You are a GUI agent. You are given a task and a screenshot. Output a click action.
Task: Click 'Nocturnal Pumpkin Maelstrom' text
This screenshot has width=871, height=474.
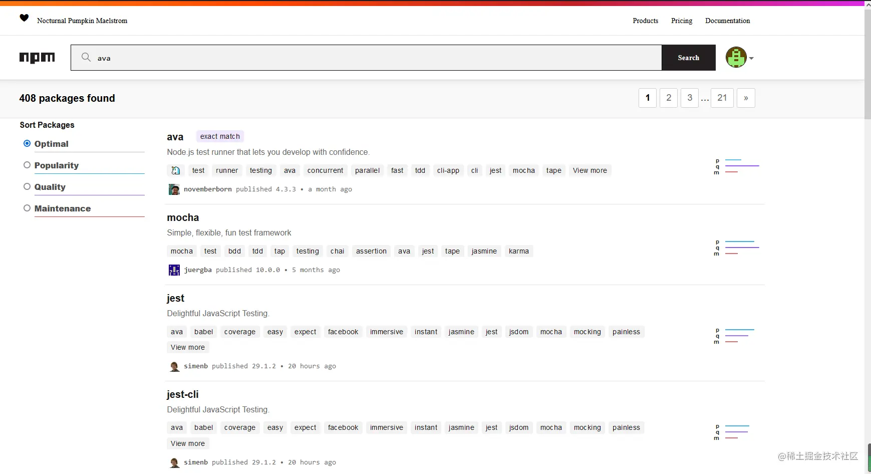pyautogui.click(x=82, y=21)
